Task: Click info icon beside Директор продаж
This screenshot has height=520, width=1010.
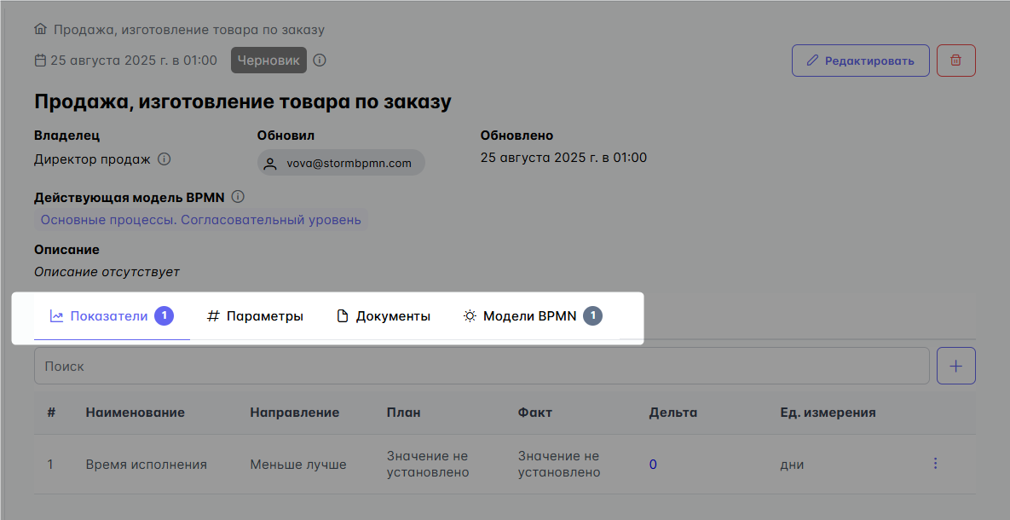Action: 164,159
